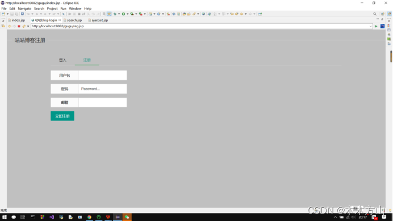The height and width of the screenshot is (221, 393).
Task: Close the blog-login browser tab
Action: click(60, 20)
